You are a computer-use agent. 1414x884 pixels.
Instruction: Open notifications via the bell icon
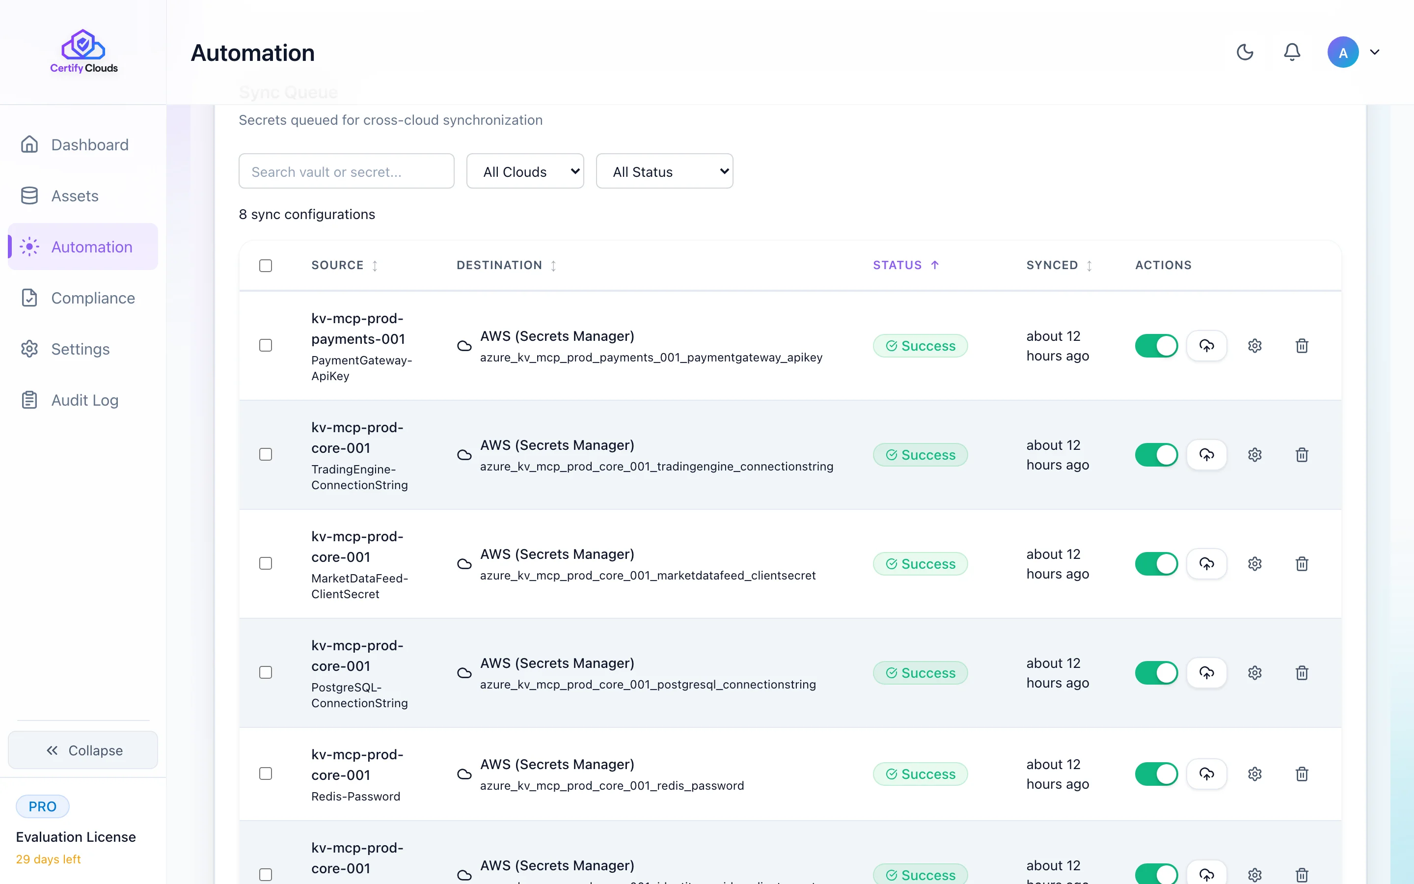tap(1292, 52)
